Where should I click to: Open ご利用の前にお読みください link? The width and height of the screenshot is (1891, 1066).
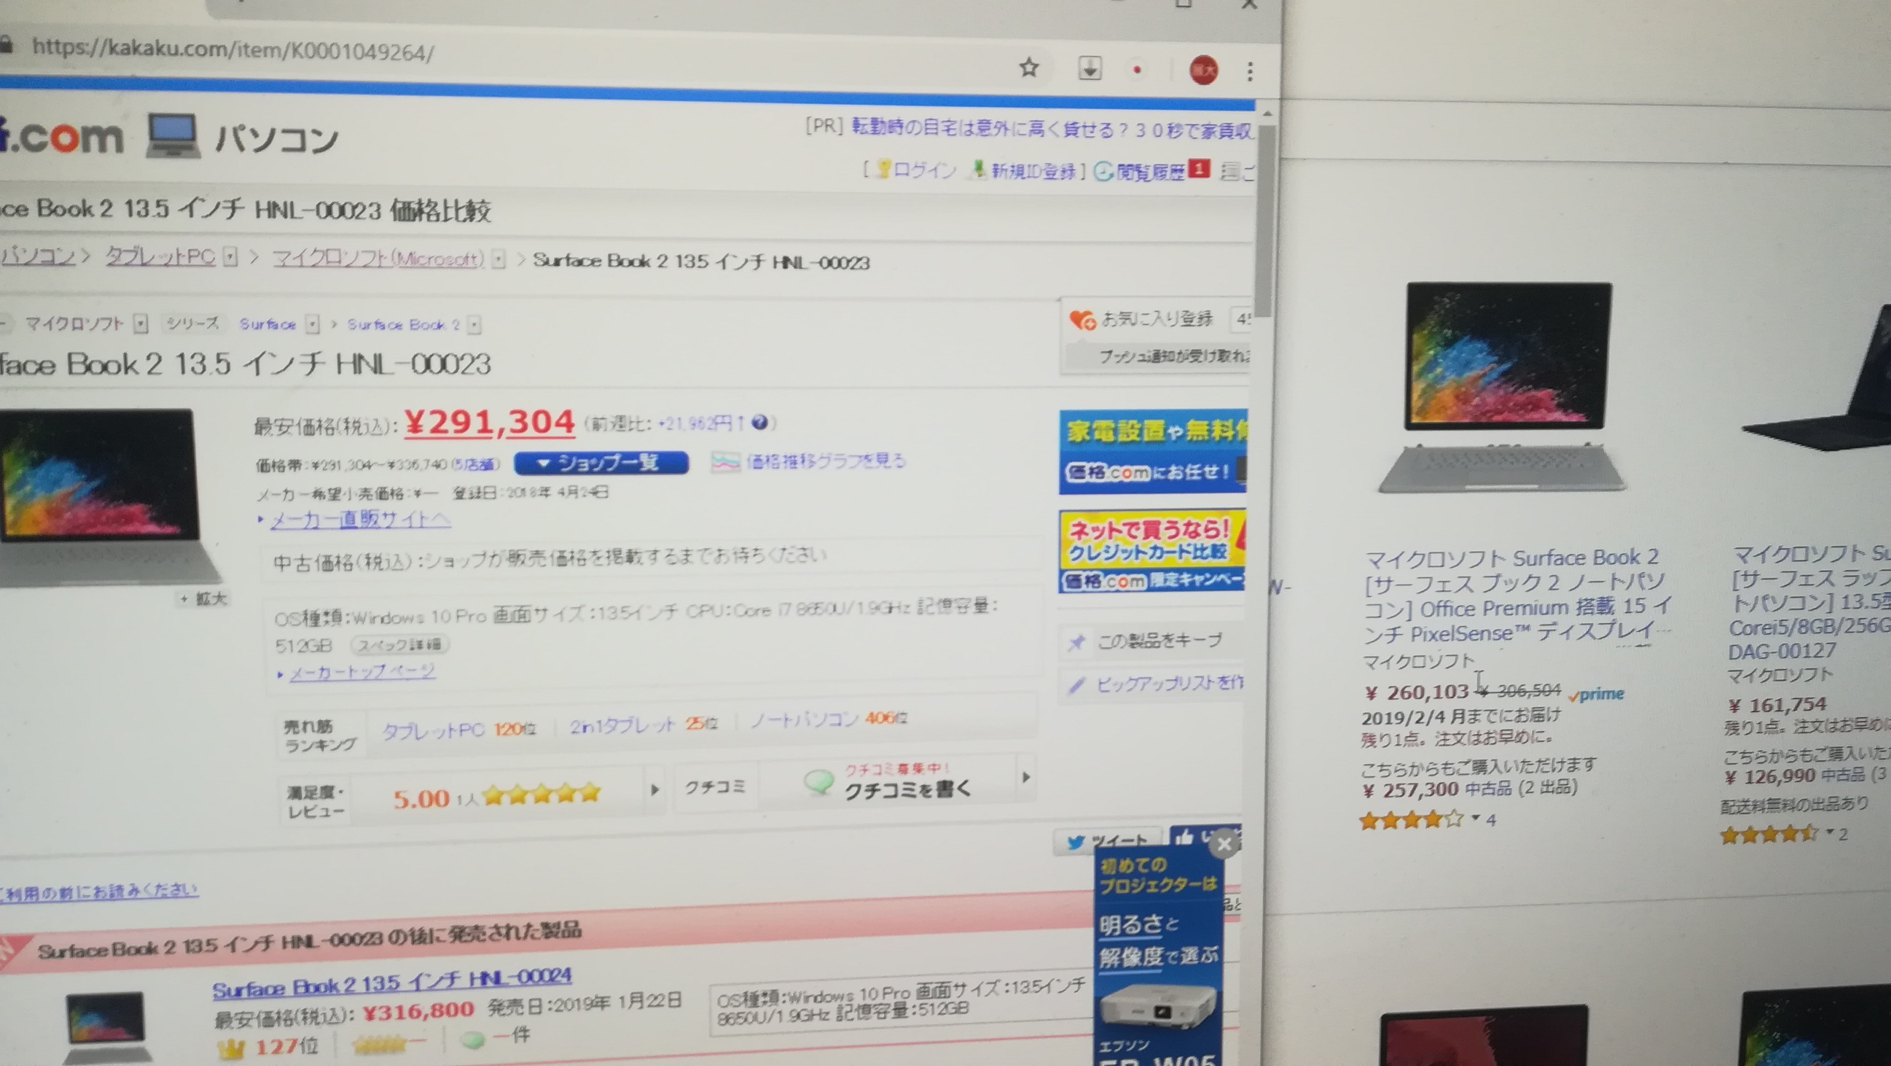click(x=98, y=890)
